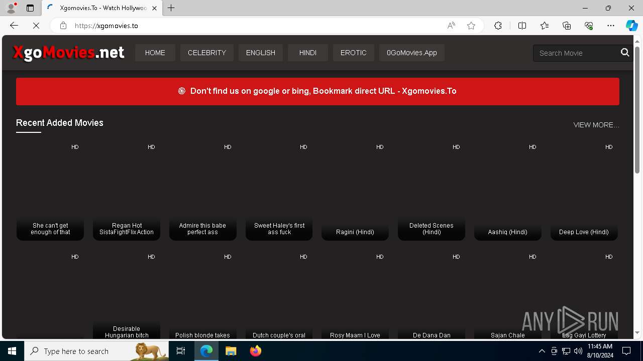Open Copilot sidebar
Screen dimensions: 643x361
(x=631, y=26)
